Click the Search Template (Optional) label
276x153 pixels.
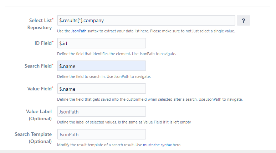(x=33, y=138)
